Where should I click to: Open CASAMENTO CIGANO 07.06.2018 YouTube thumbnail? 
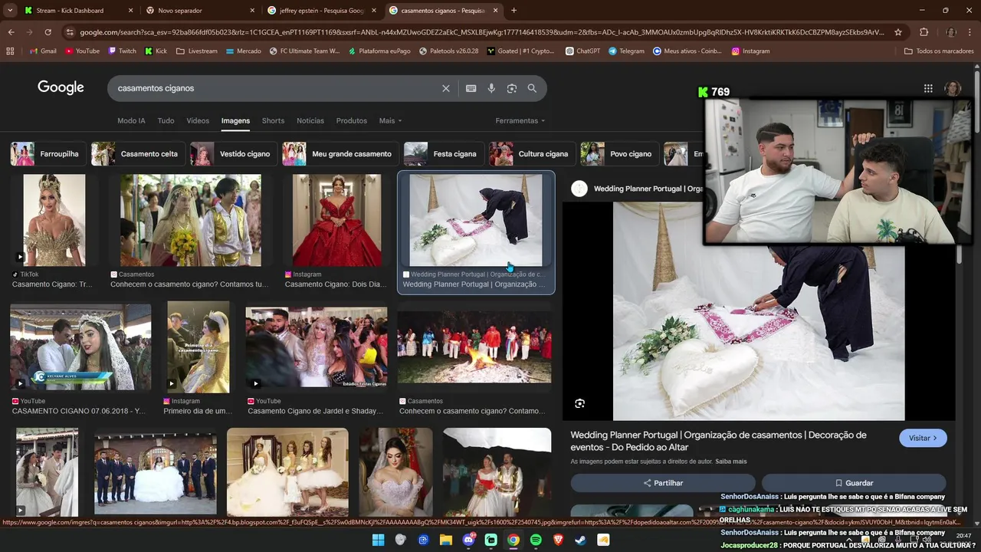coord(80,347)
